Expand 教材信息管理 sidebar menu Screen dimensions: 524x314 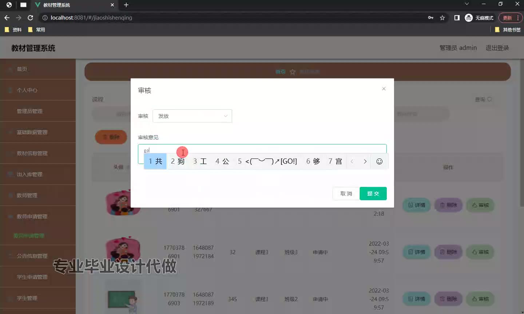click(38, 153)
